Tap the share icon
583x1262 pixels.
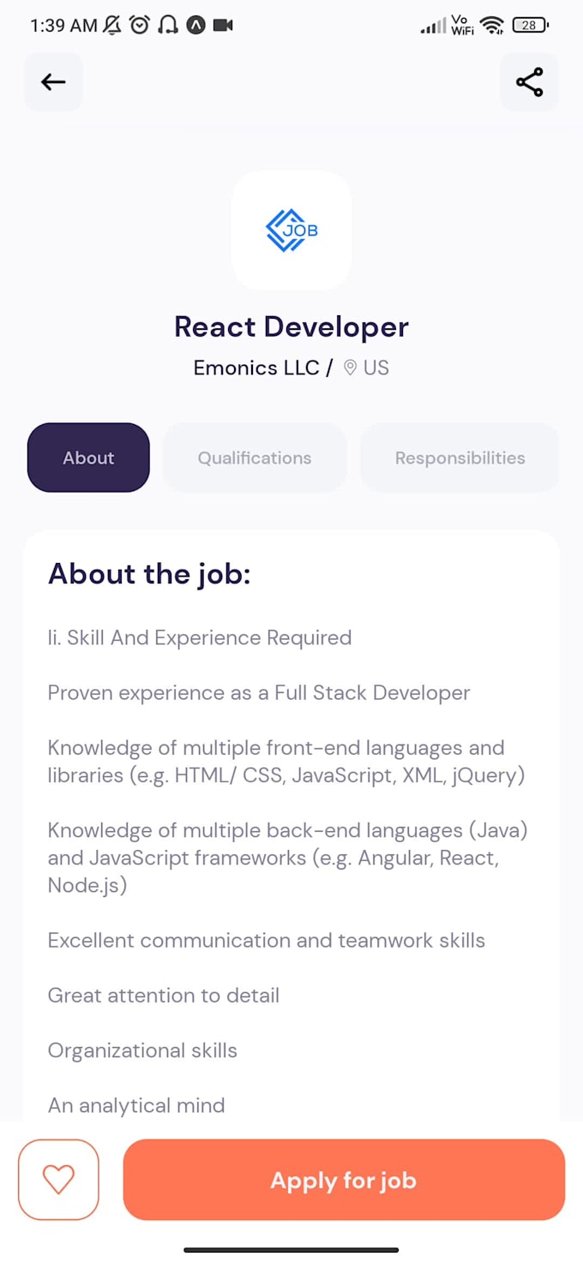pyautogui.click(x=529, y=82)
